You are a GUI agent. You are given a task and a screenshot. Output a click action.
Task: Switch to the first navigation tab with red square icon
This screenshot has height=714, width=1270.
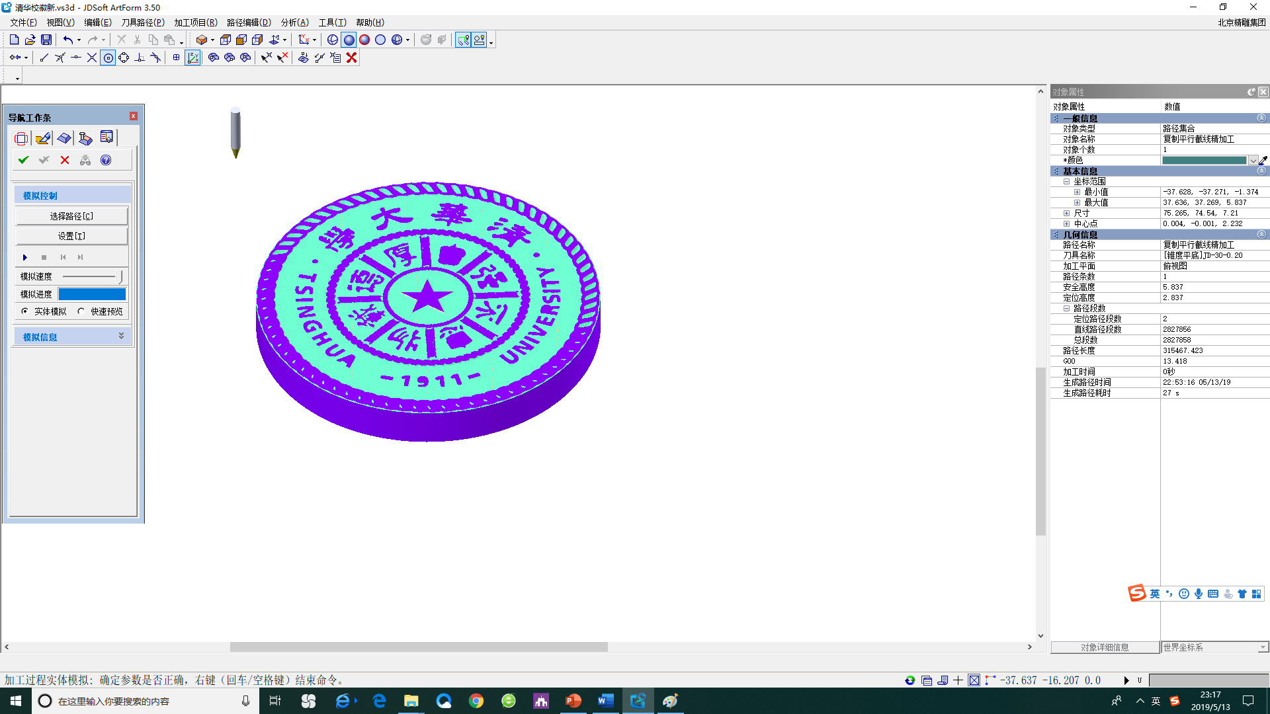21,138
